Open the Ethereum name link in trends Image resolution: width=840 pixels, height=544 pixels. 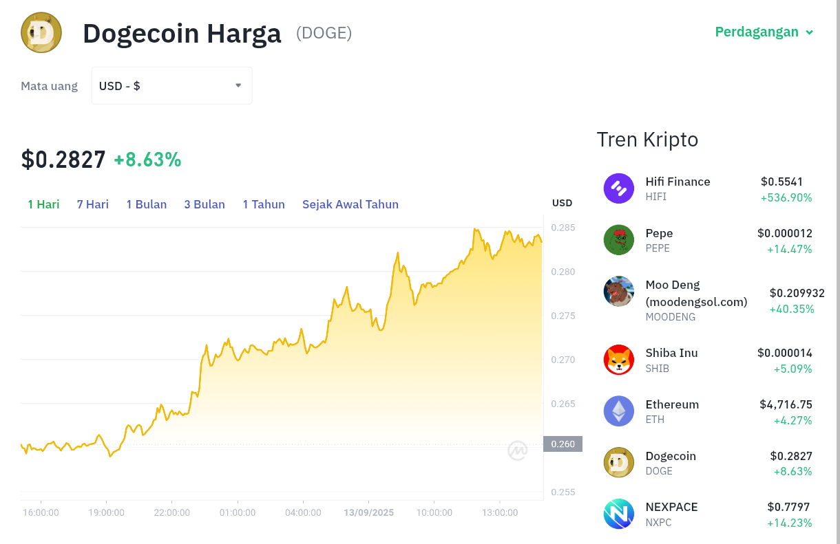pyautogui.click(x=672, y=404)
